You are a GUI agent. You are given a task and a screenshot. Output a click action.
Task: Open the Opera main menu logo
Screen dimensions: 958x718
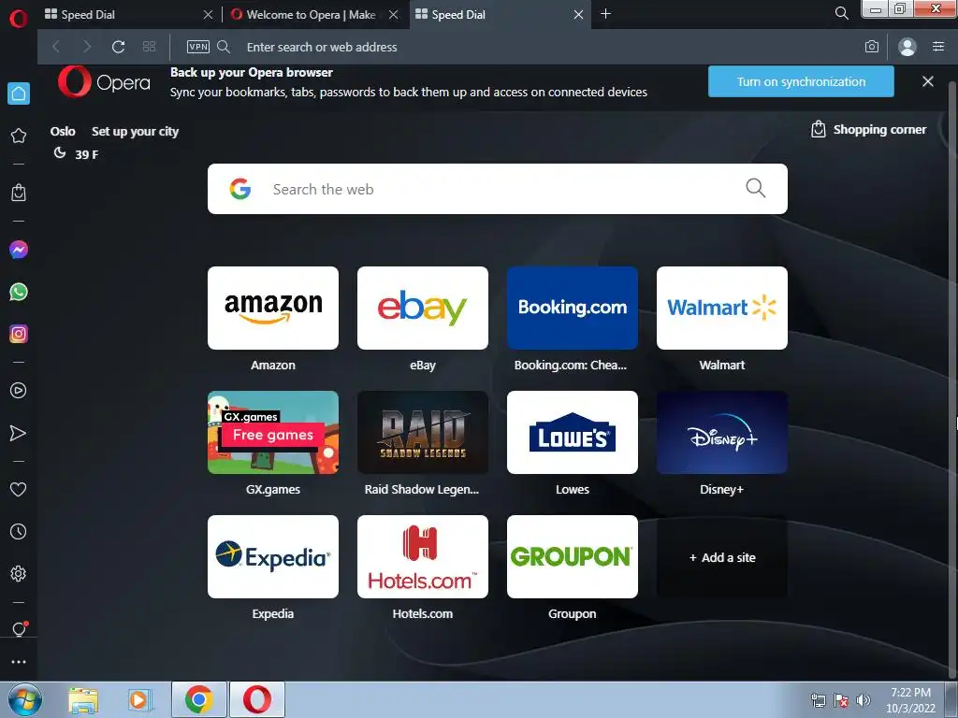[x=19, y=18]
